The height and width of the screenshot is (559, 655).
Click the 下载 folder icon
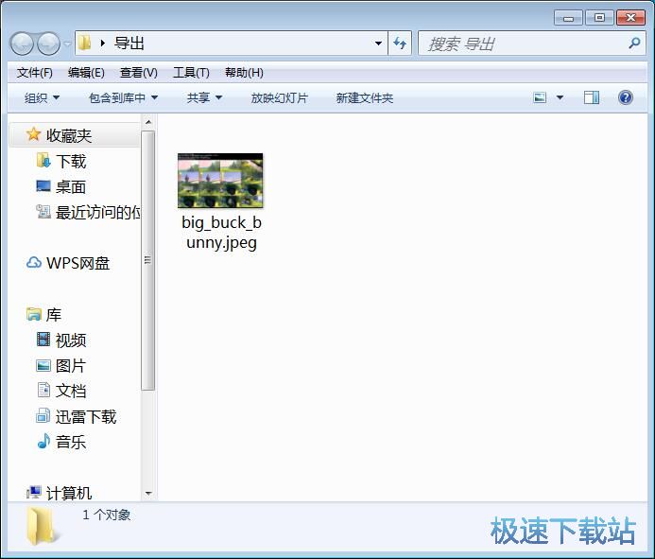43,161
